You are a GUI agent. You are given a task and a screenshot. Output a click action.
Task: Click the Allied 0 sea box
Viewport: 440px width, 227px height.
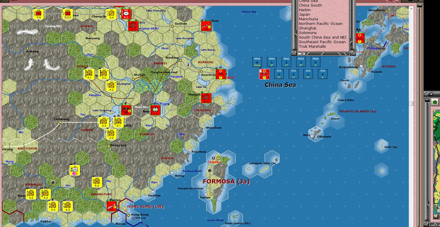(257, 62)
